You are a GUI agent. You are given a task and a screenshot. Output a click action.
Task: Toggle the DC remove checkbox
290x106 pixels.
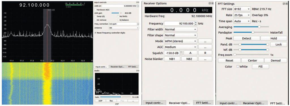tap(95, 20)
